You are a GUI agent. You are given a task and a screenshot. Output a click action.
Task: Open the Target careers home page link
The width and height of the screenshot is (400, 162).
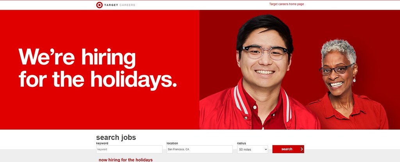tap(286, 4)
